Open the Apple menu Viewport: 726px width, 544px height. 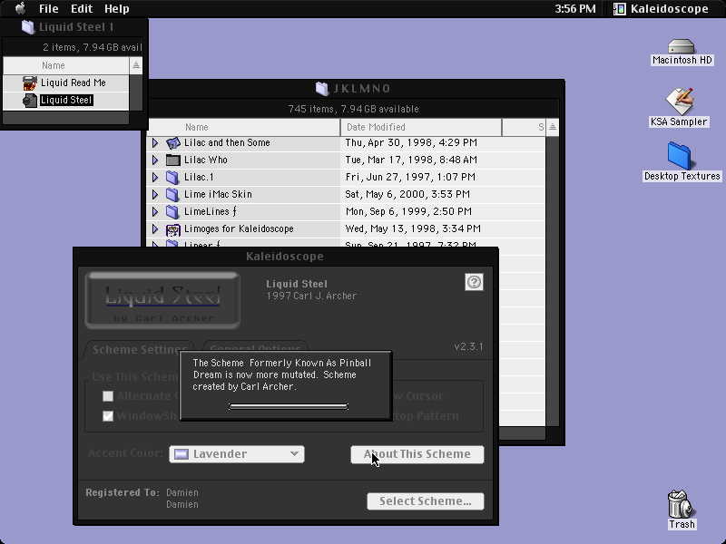tap(20, 8)
